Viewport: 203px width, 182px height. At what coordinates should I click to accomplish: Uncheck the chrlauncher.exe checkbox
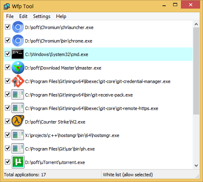(8, 27)
